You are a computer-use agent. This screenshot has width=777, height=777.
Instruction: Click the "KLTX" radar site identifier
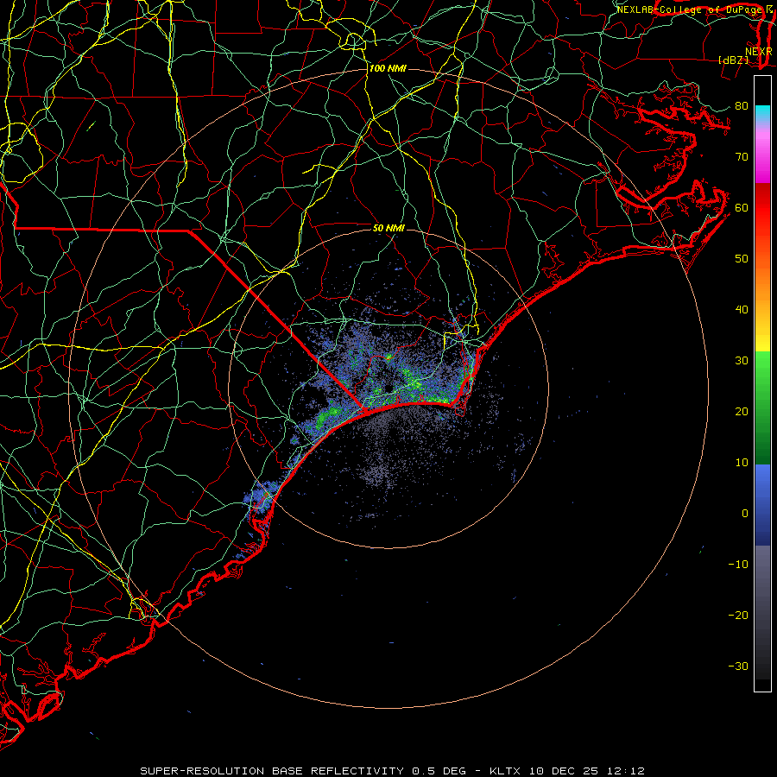[504, 771]
